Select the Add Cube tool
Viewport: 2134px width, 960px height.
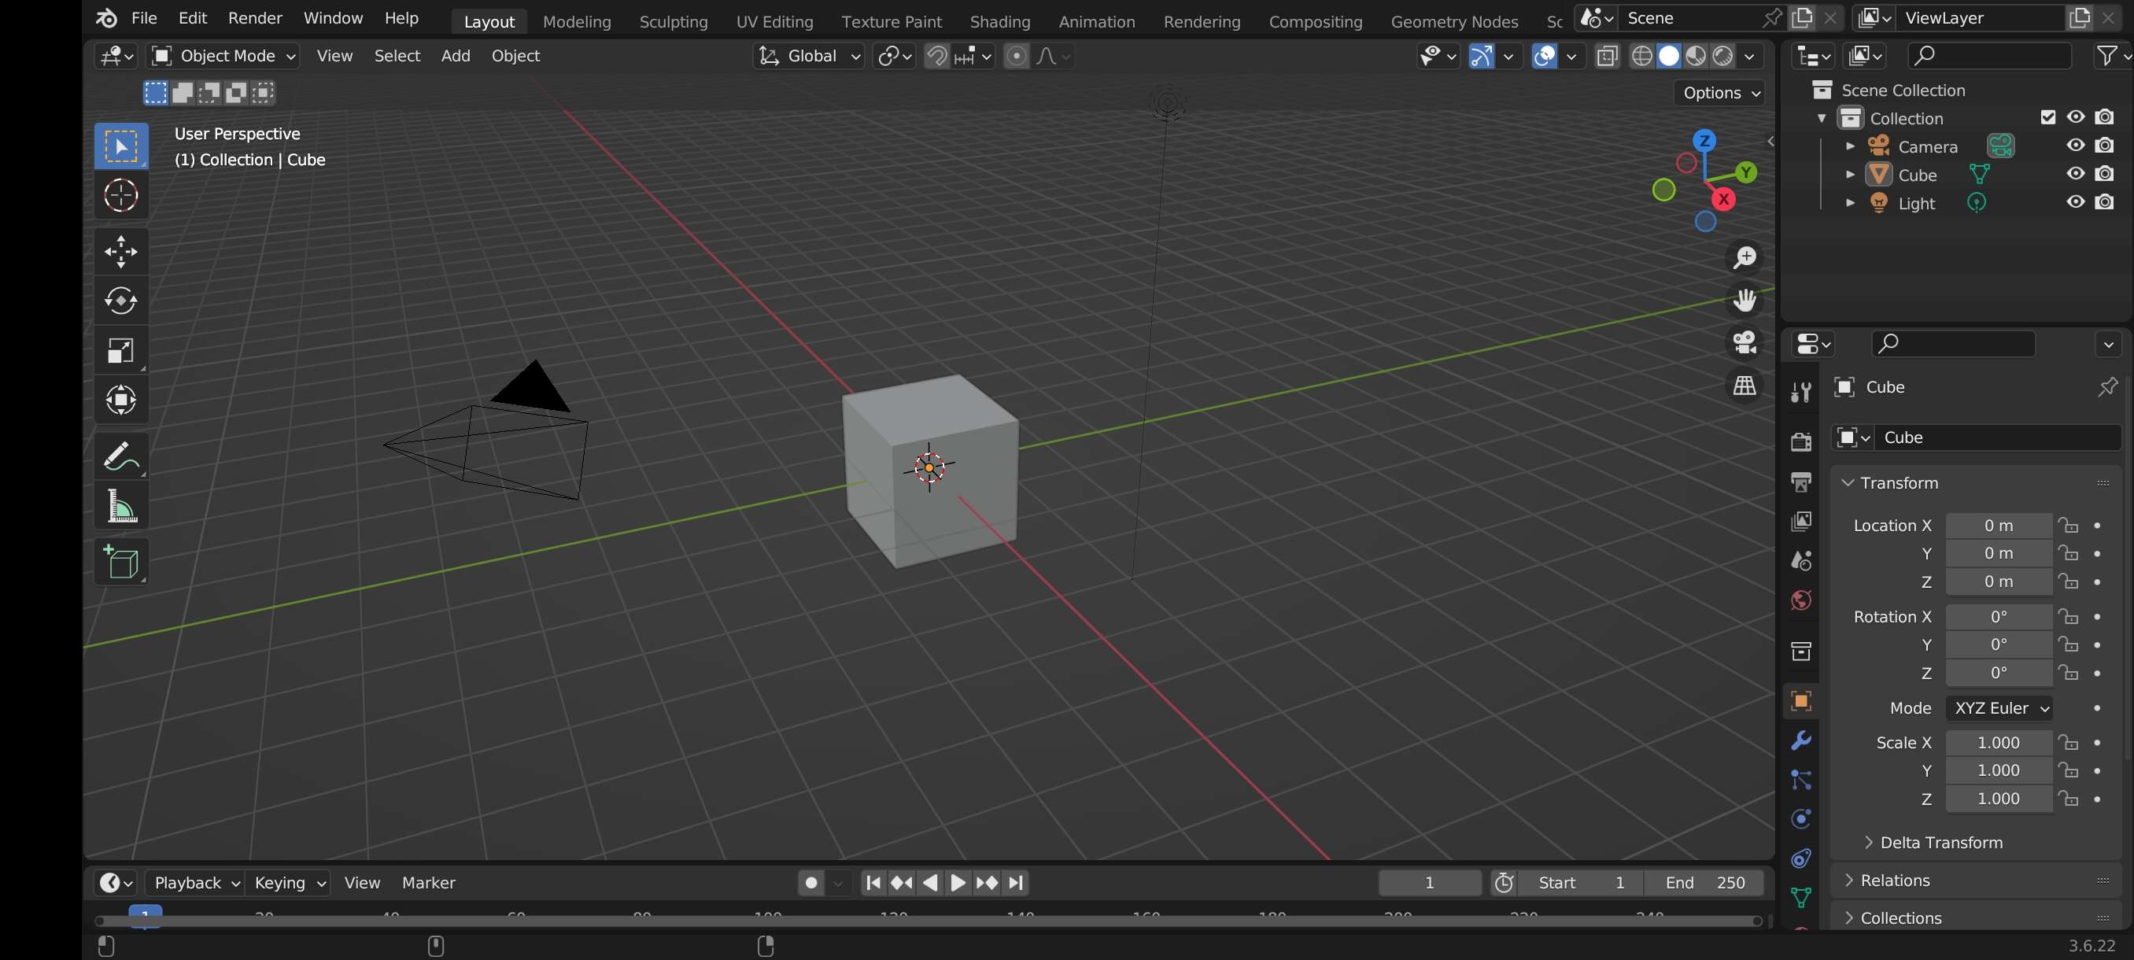[x=121, y=562]
